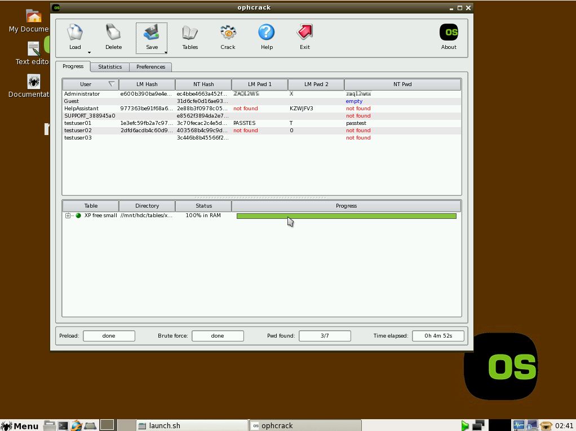Screen dimensions: 576x431
Task: Select the Guest user row
Action: pyautogui.click(x=262, y=101)
